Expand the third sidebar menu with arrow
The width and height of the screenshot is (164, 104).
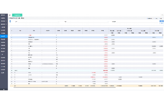4,21
